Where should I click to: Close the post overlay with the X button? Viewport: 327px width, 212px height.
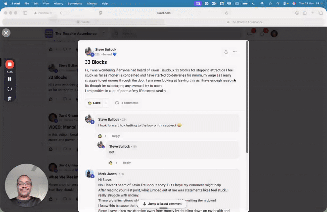coord(6,33)
